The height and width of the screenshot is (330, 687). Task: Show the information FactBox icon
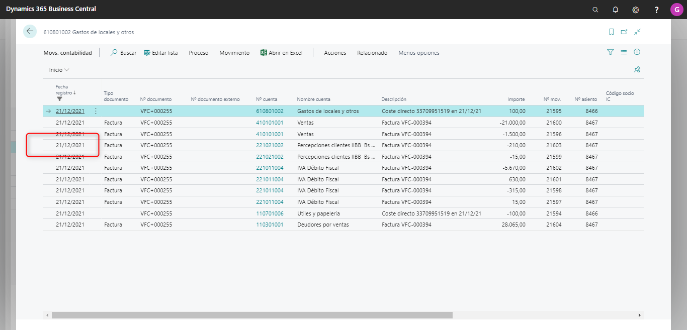point(637,52)
